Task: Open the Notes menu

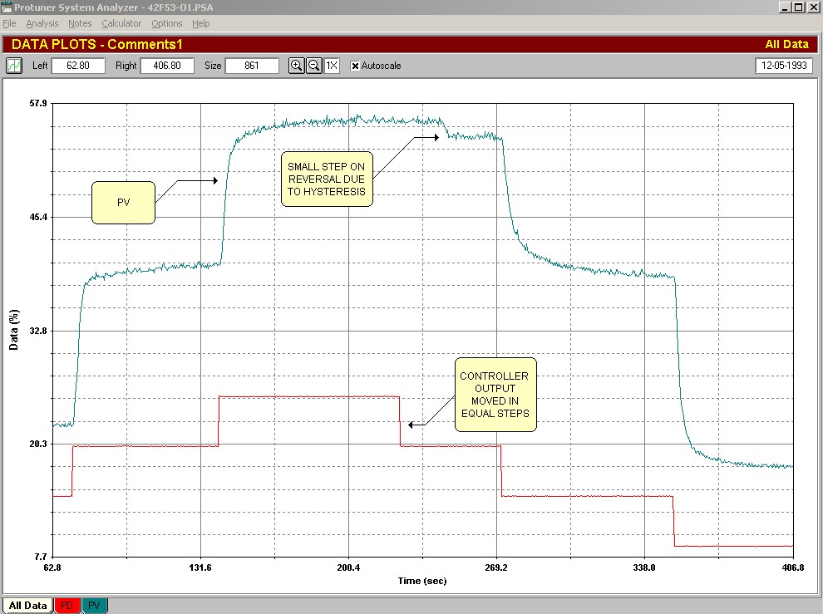Action: (80, 23)
